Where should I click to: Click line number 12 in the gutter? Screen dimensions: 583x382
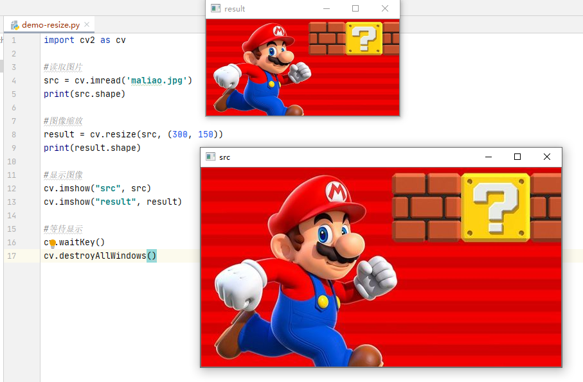click(12, 189)
